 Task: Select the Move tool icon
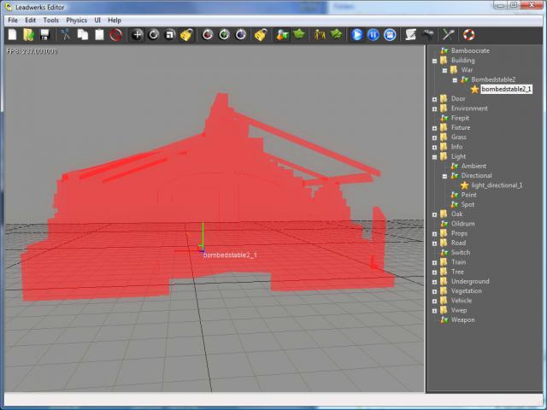[137, 35]
